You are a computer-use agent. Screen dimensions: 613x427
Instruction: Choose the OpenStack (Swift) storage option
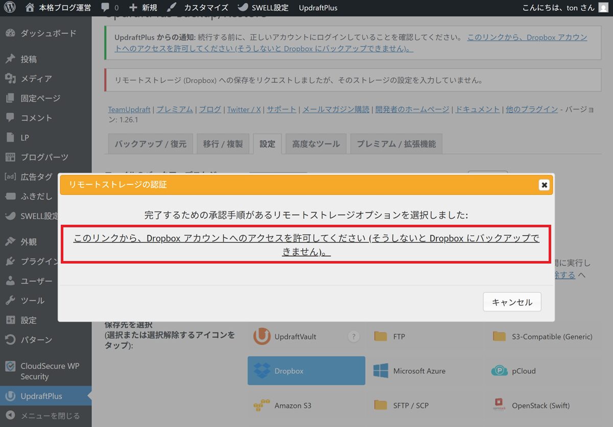(544, 405)
